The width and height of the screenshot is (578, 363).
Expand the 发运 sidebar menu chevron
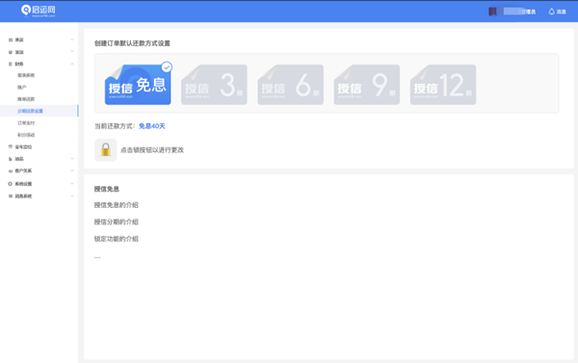[x=72, y=52]
